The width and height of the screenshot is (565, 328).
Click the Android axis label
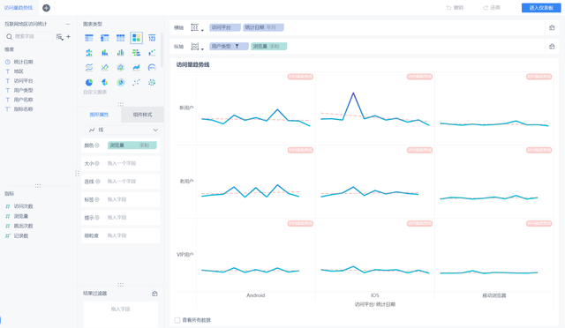pyautogui.click(x=255, y=295)
